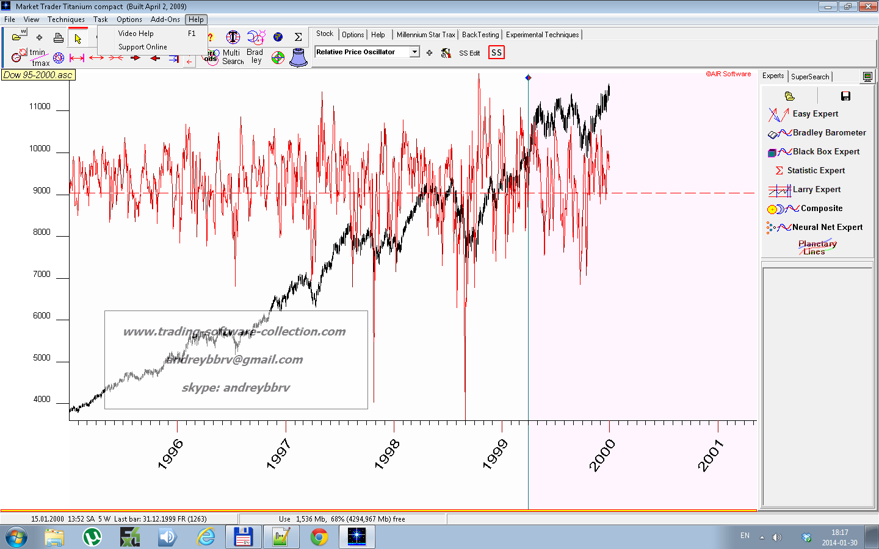Toggle the red-boxed SS button
879x549 pixels.
coord(496,52)
